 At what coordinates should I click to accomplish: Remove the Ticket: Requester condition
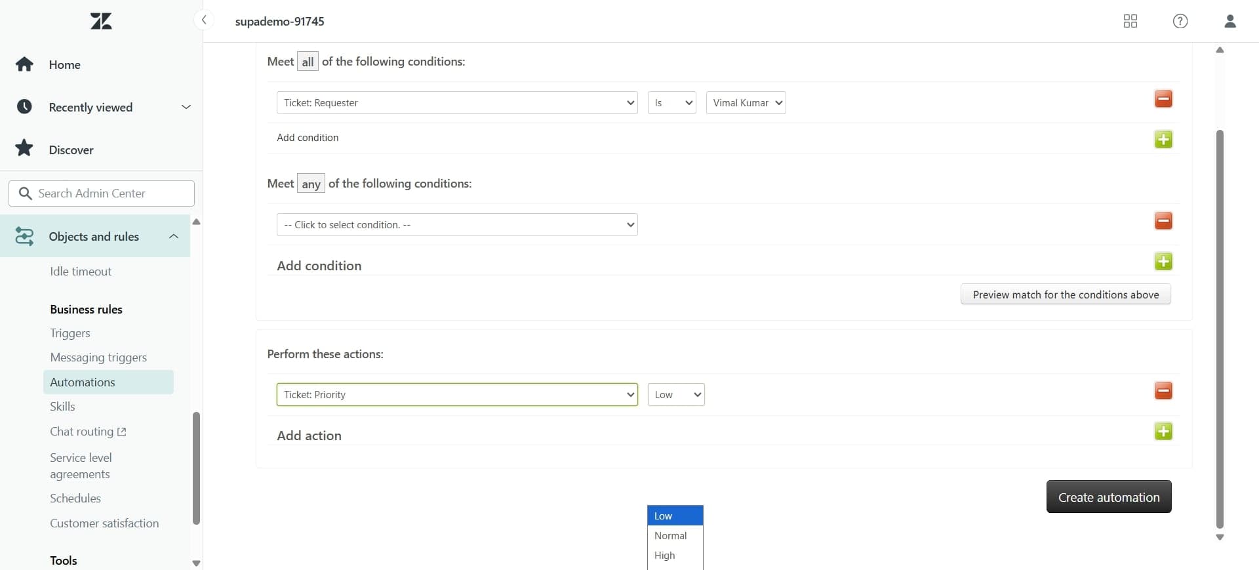click(1163, 99)
